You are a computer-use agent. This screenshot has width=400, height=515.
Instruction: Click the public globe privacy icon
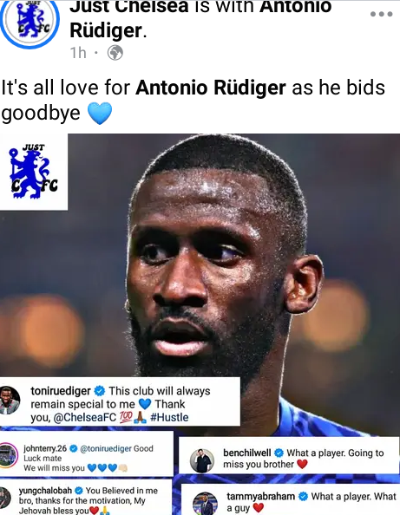coord(115,53)
